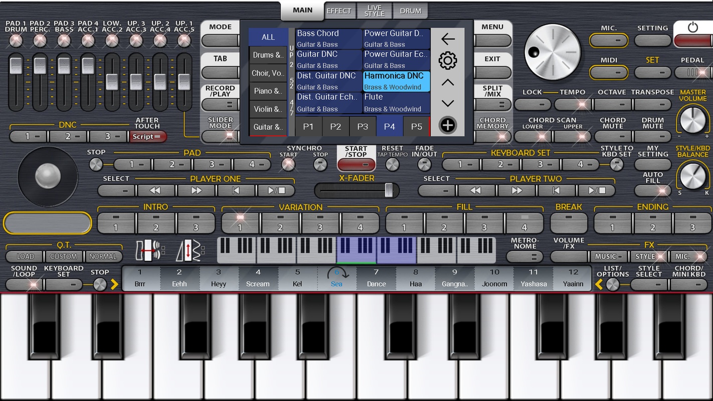
Task: Click the Player One fast-forward button
Action: click(x=196, y=190)
